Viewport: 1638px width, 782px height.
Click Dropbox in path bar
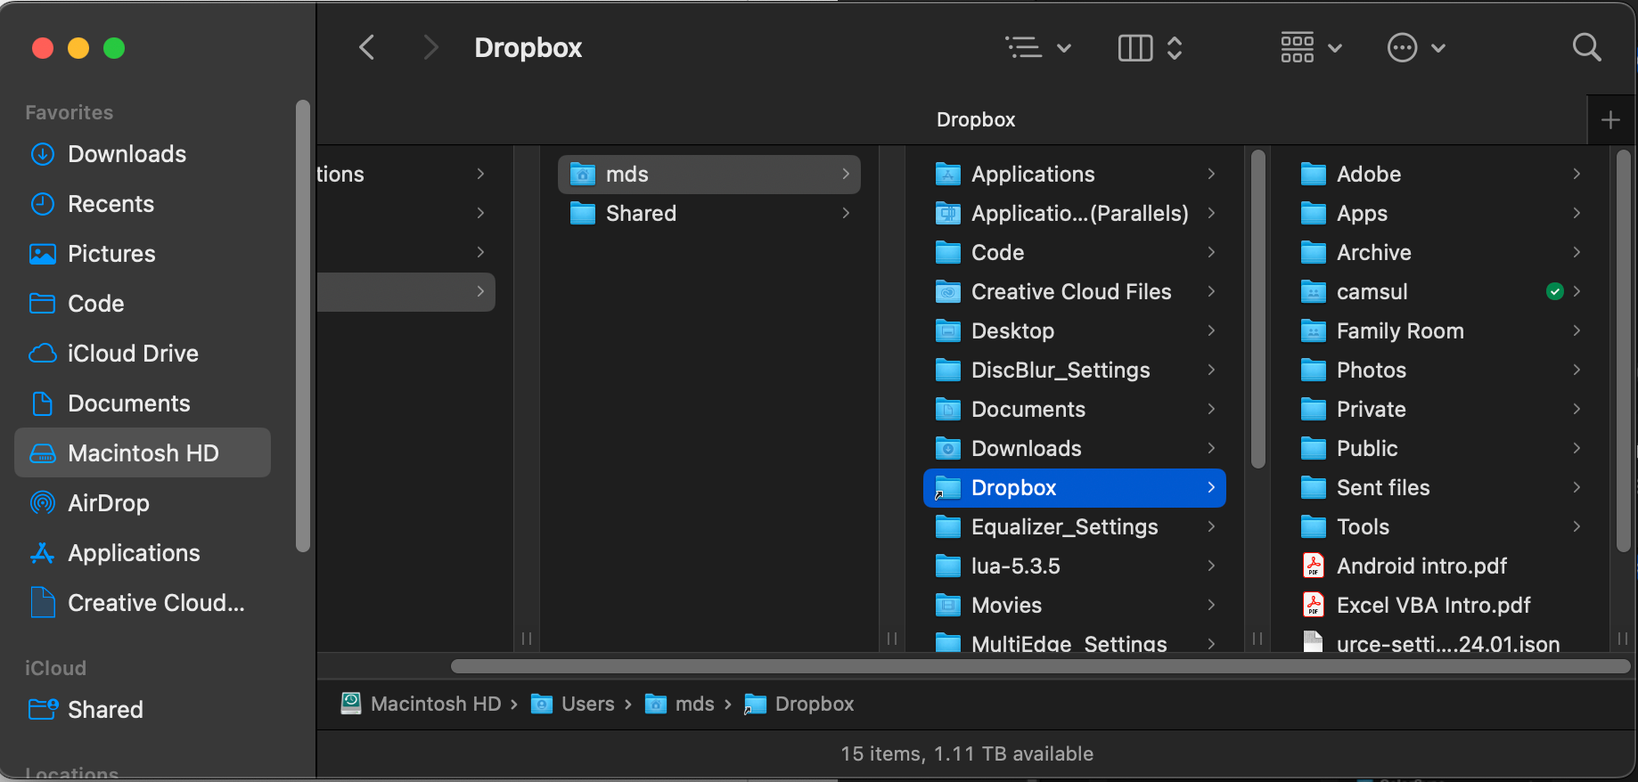pyautogui.click(x=799, y=705)
